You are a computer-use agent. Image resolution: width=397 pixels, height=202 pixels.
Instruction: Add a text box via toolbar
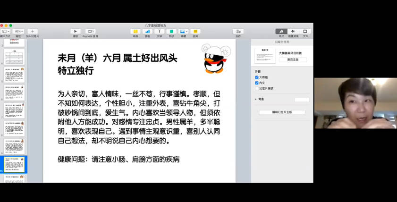tap(159, 31)
